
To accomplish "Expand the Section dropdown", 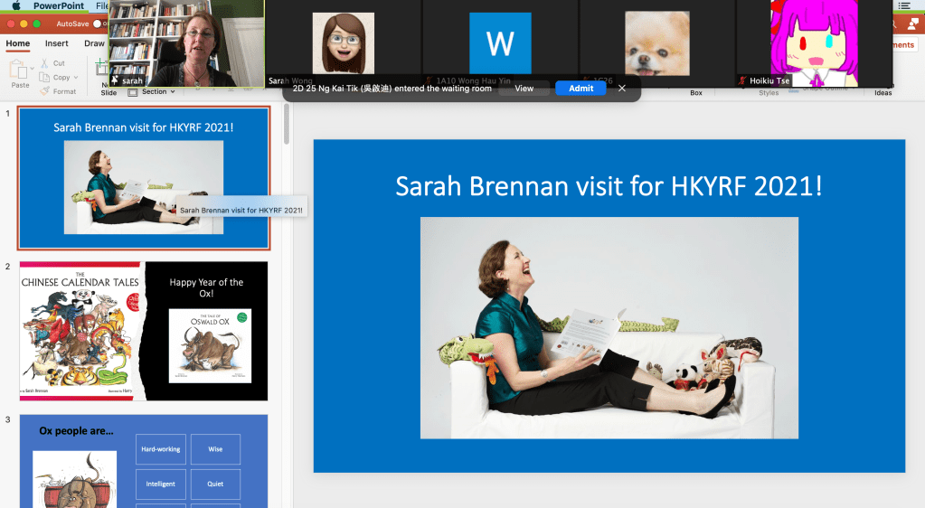I will (x=173, y=92).
